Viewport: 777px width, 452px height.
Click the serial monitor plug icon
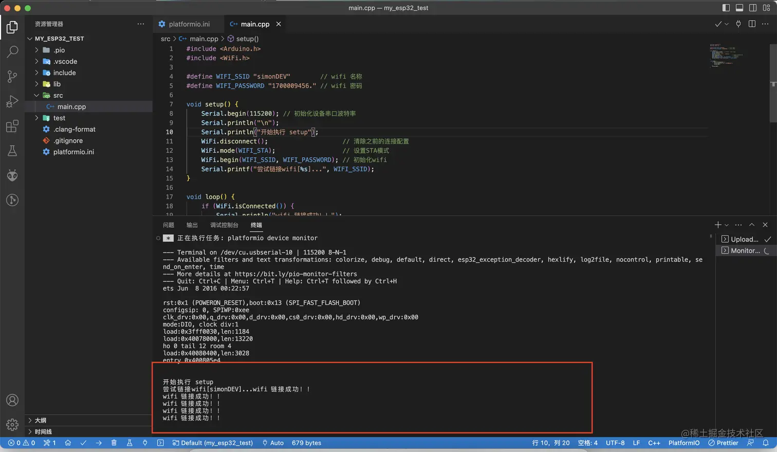click(x=145, y=443)
